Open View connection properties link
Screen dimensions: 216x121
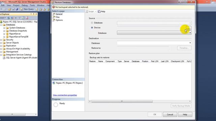pos(65,95)
